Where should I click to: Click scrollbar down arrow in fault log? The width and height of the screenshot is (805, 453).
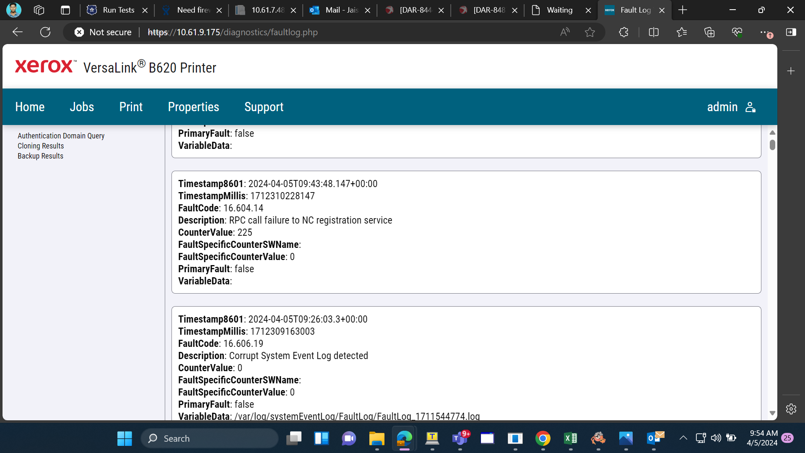tap(772, 414)
